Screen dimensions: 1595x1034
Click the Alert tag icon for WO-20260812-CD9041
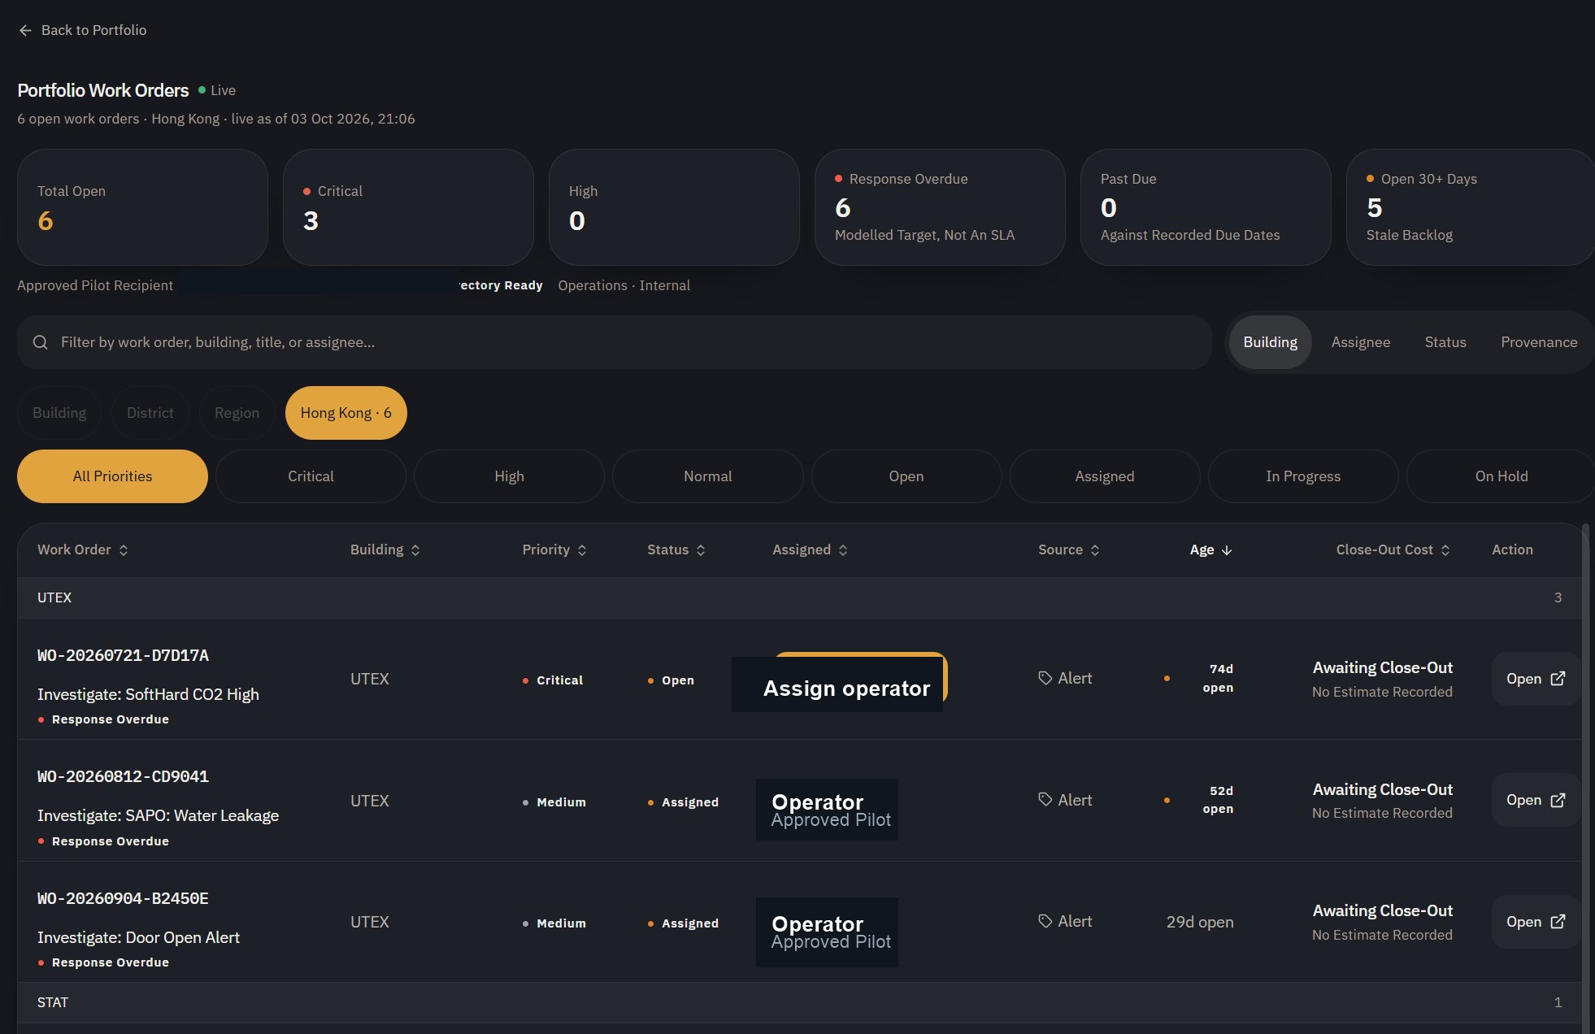[x=1045, y=800]
